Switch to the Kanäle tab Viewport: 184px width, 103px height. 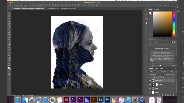156,68
